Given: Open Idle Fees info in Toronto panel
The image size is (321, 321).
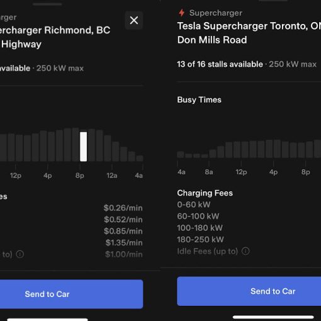Looking at the screenshot, I should [x=245, y=251].
